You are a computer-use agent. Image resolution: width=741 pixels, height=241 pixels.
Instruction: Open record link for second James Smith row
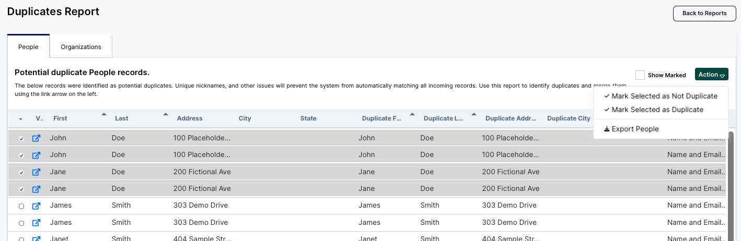coord(36,223)
